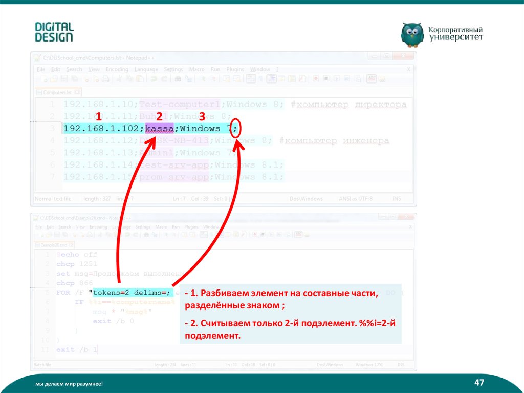The image size is (524, 393).
Task: Click Save icon in Computers.lst window toolbar
Action: [64, 79]
